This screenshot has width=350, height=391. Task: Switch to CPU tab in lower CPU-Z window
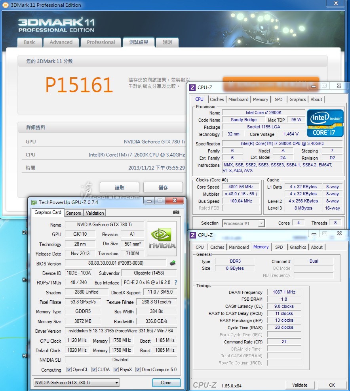[x=200, y=247]
